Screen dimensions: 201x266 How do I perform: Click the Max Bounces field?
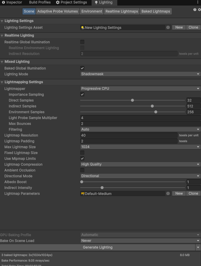pos(140,124)
